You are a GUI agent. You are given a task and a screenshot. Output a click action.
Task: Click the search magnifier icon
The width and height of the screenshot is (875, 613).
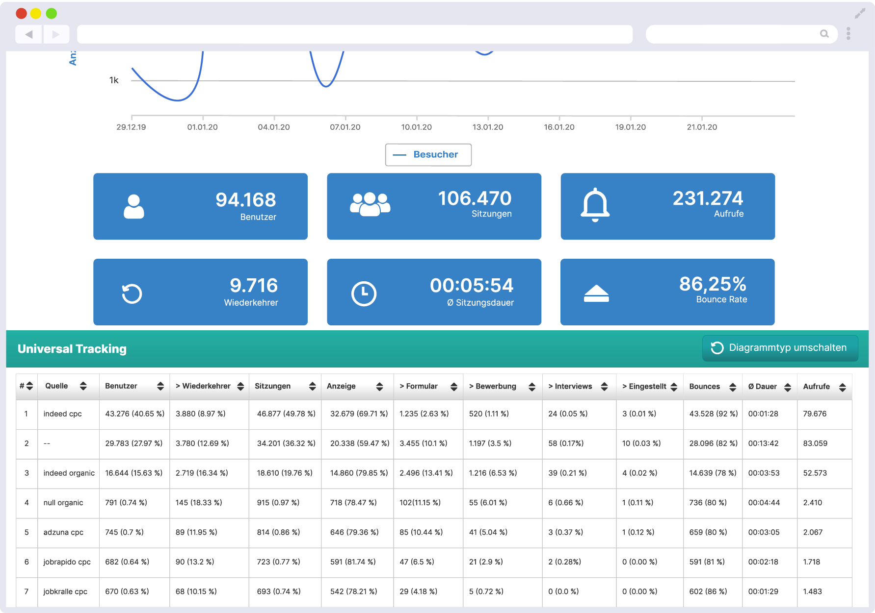[x=824, y=34]
